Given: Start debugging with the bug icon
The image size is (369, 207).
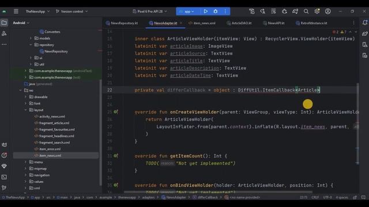Looking at the screenshot, I should tap(215, 11).
